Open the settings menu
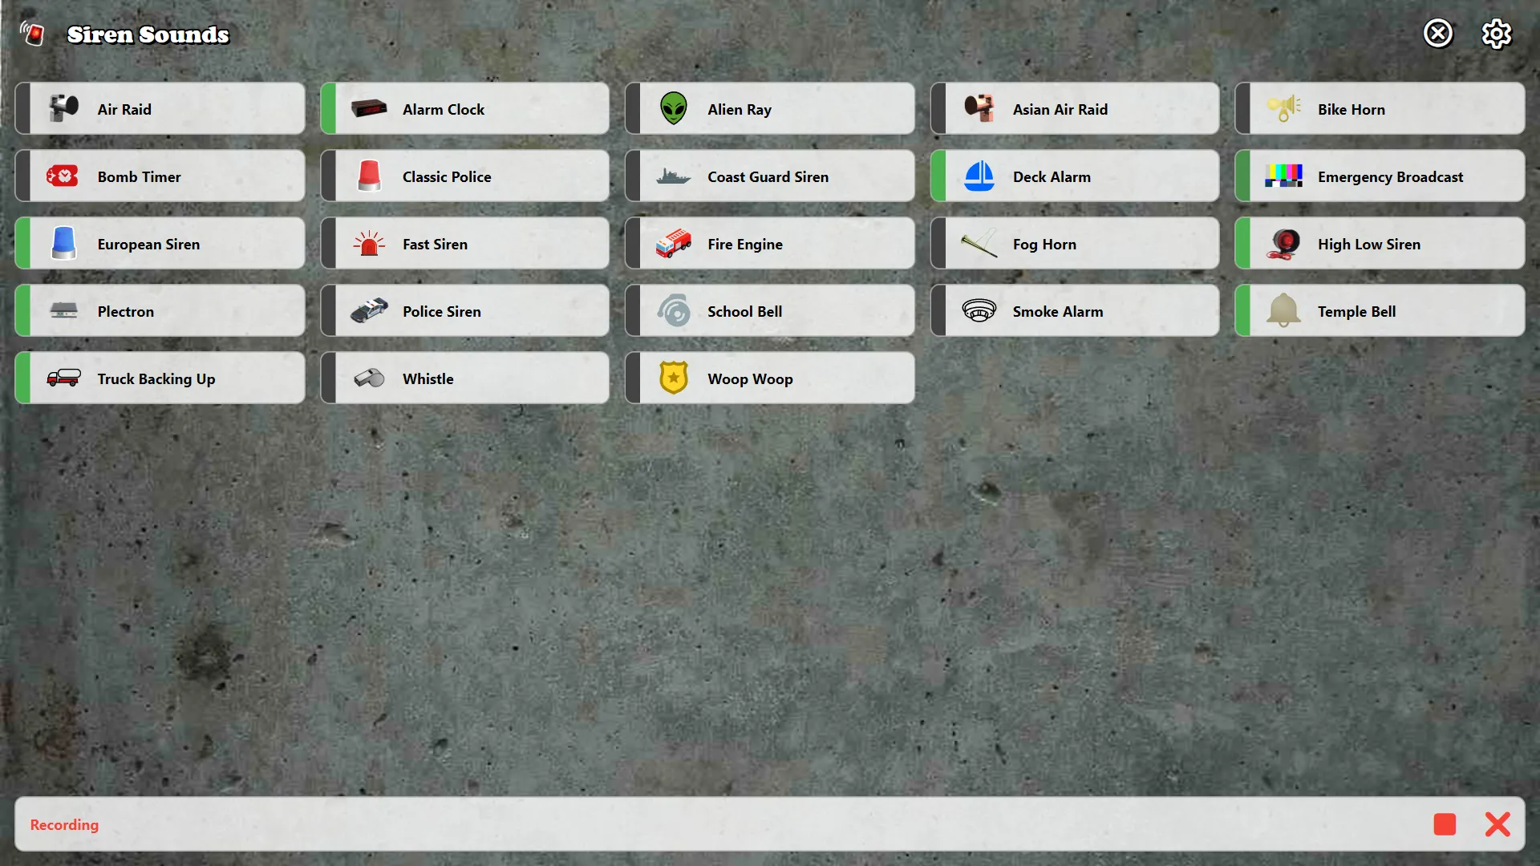Image resolution: width=1540 pixels, height=866 pixels. [1499, 33]
